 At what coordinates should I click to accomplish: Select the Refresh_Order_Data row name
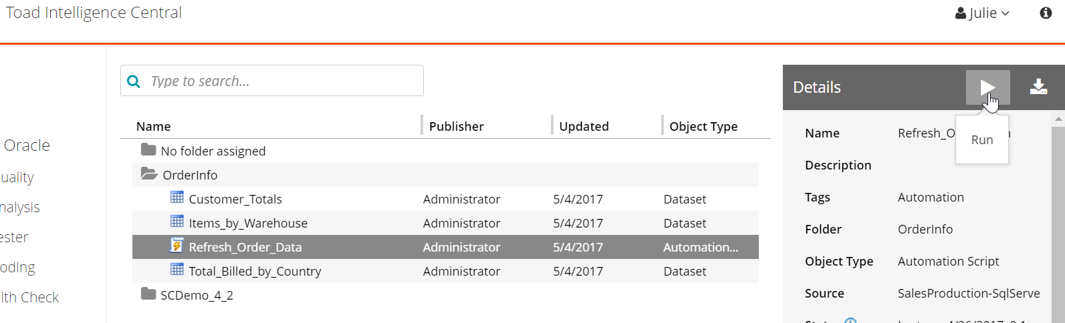tap(245, 247)
